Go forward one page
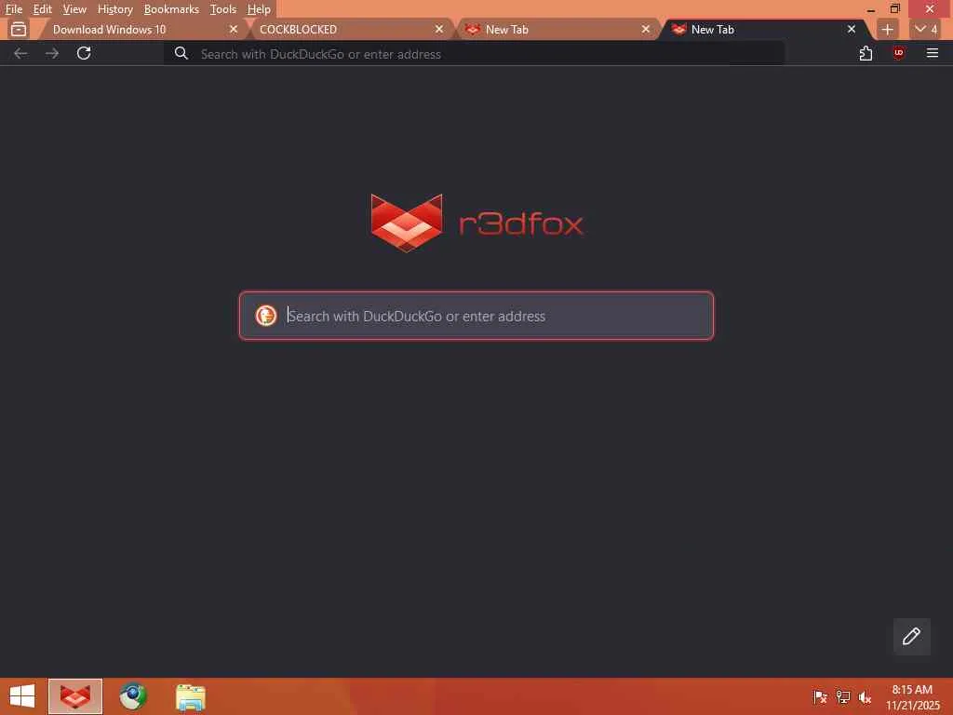 point(52,53)
